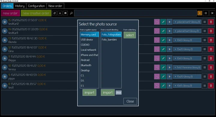This screenshot has width=216, height=117.
Task: Select Bluetooth in the source list
Action: click(89, 65)
